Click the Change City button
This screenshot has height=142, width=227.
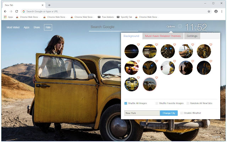(169, 113)
